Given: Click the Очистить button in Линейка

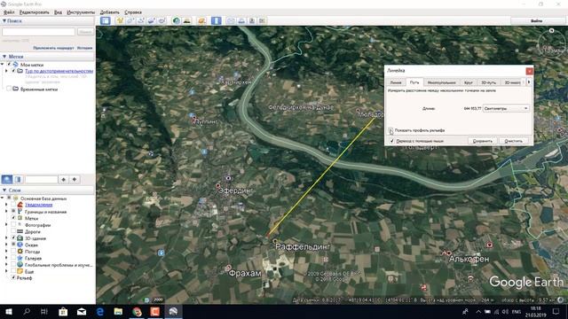Looking at the screenshot, I should [513, 141].
